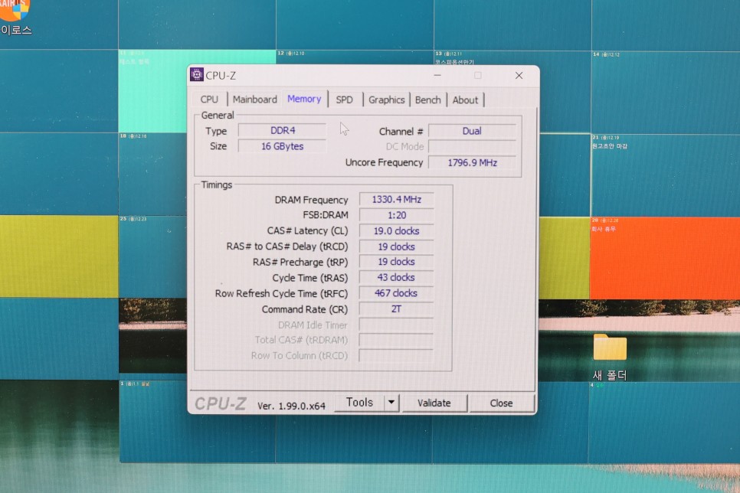Click the Uncore Frequency value 1796.9 MHz
The height and width of the screenshot is (493, 740).
click(x=472, y=163)
